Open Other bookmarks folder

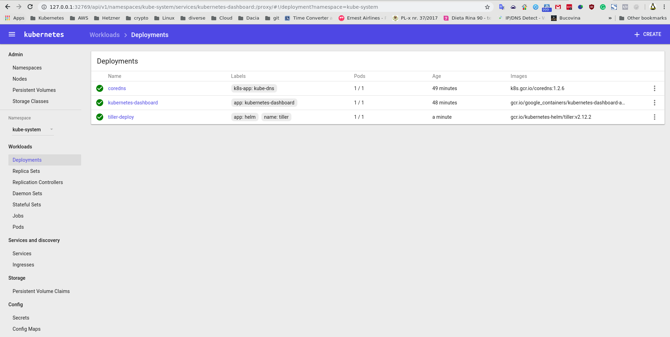pos(643,18)
